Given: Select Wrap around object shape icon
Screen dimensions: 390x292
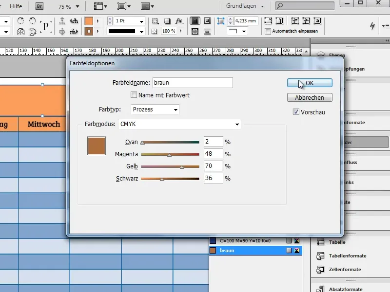Looking at the screenshot, I should click(195, 32).
